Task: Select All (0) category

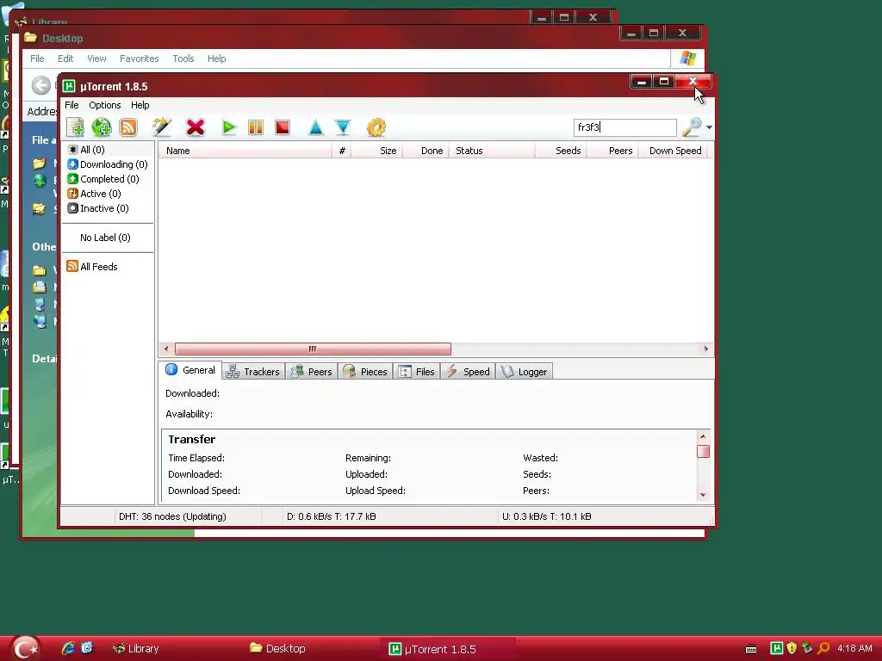Action: 86,150
